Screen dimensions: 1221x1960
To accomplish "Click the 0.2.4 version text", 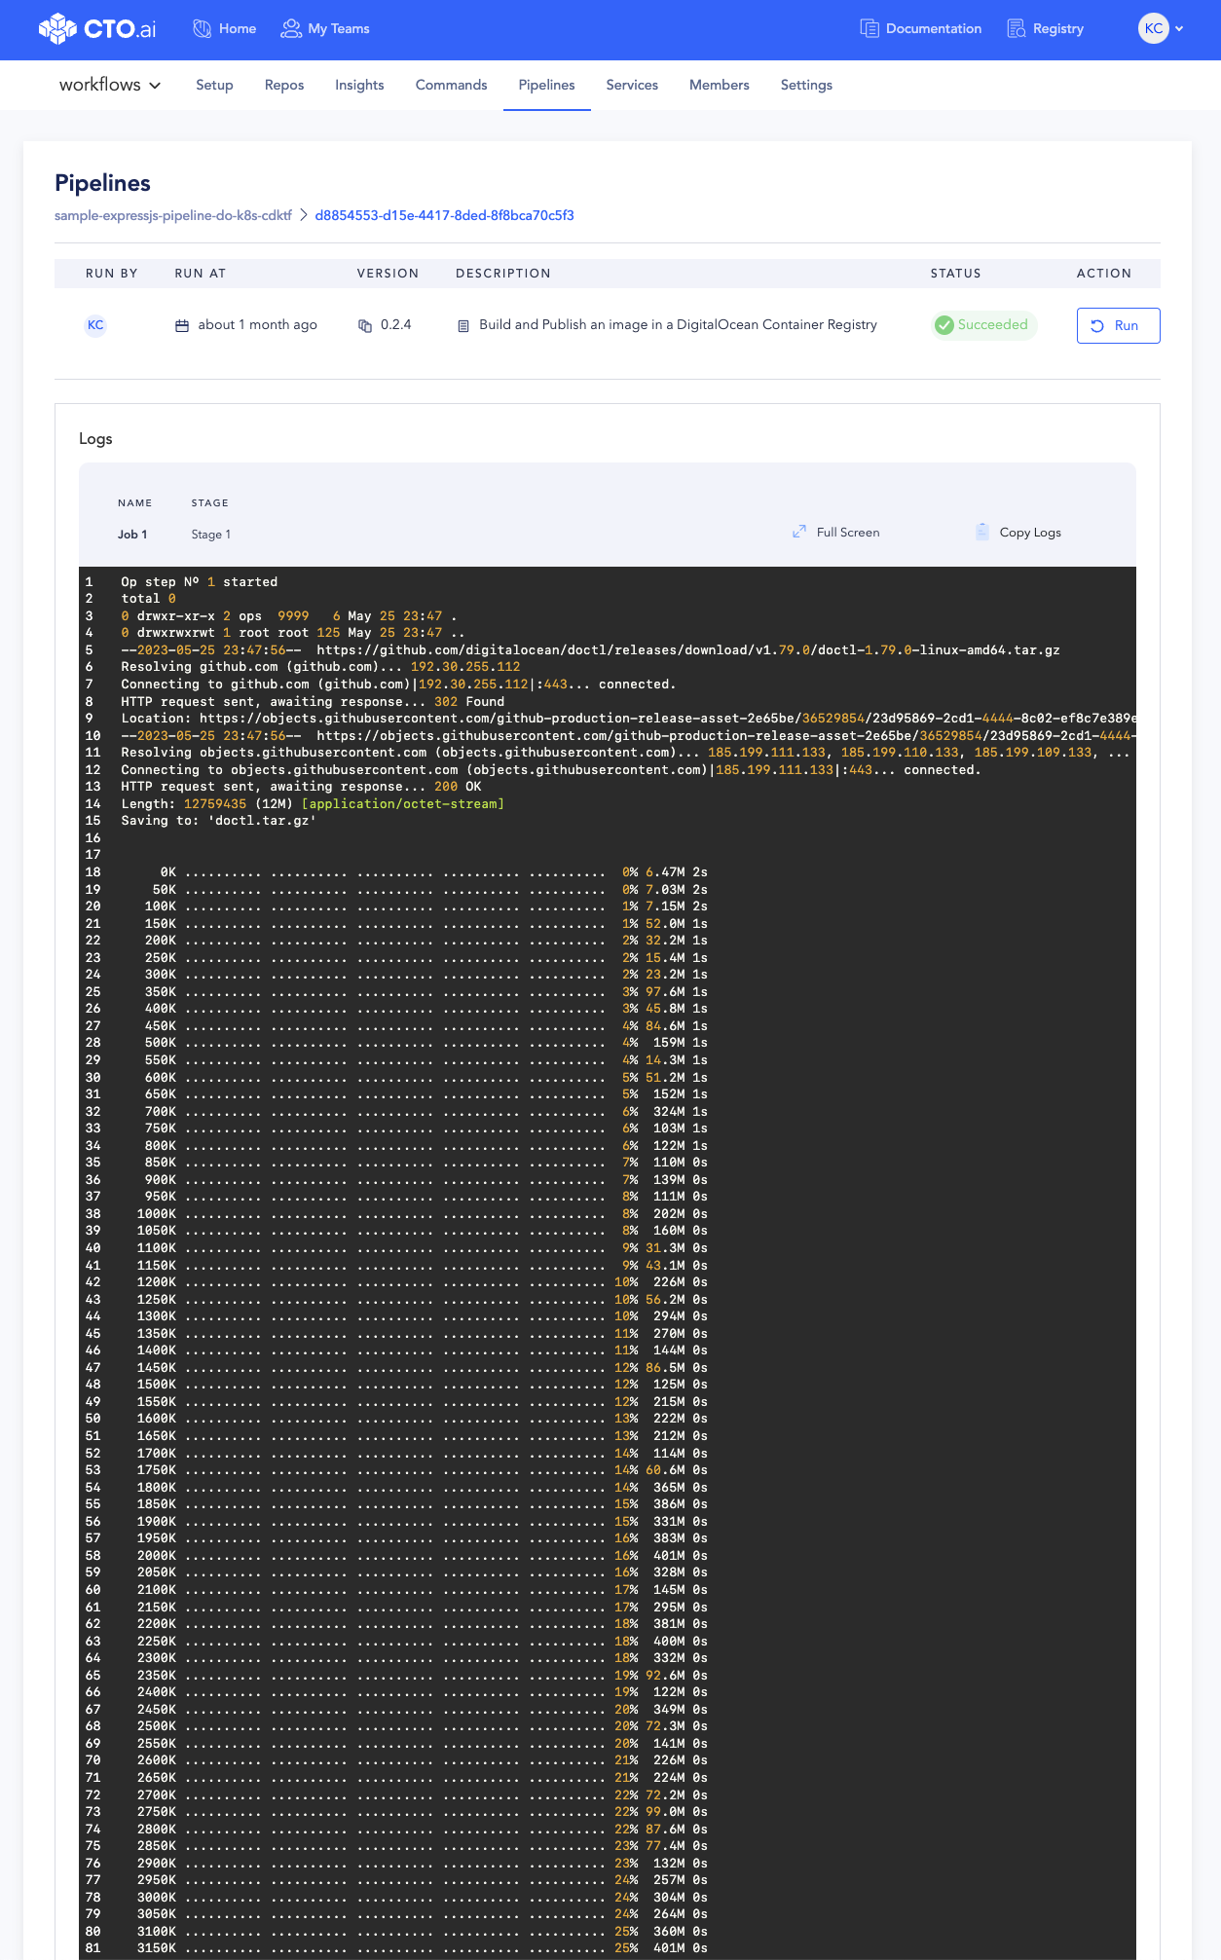I will (x=395, y=324).
